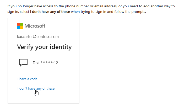This screenshot has height=109, width=179.
Task: Click the Microsoft wordmark text
Action: pos(35,26)
